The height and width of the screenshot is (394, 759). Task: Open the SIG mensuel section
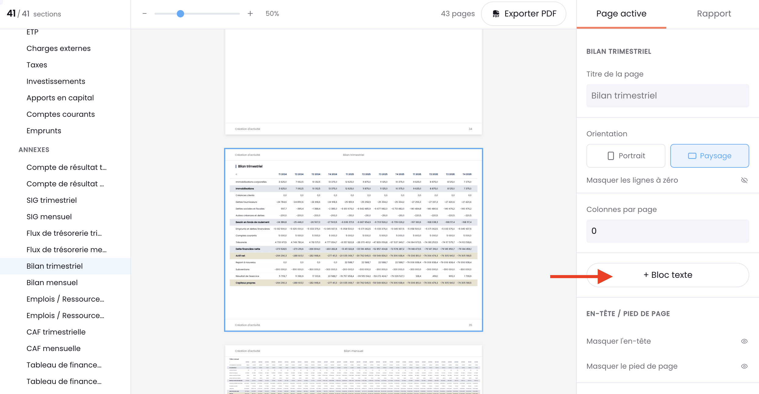point(49,217)
